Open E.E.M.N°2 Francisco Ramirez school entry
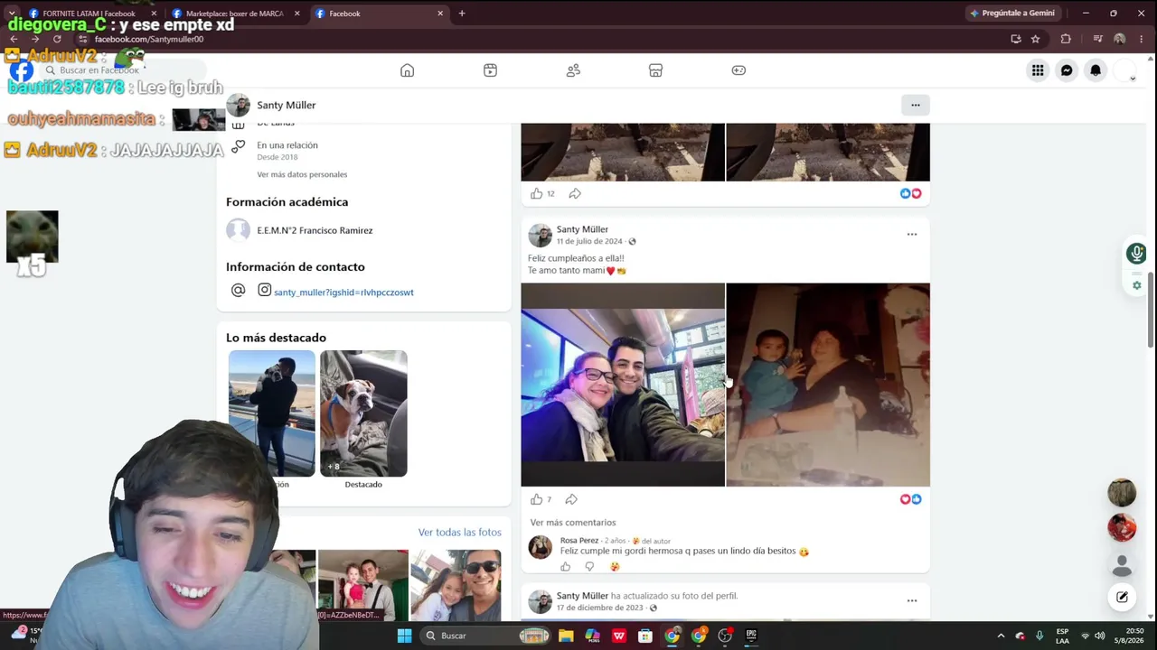Screen dimensions: 1157x650 point(315,230)
